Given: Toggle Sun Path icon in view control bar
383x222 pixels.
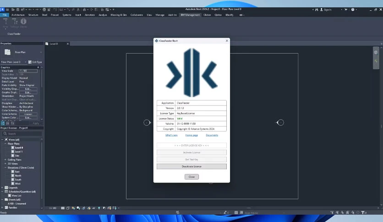Looking at the screenshot, I should [x=73, y=208].
